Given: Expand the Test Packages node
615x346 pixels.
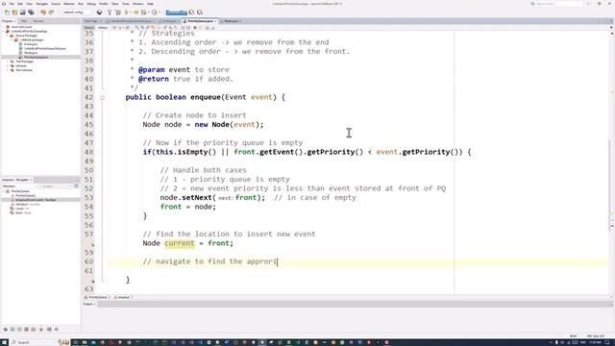Looking at the screenshot, I should coord(8,62).
